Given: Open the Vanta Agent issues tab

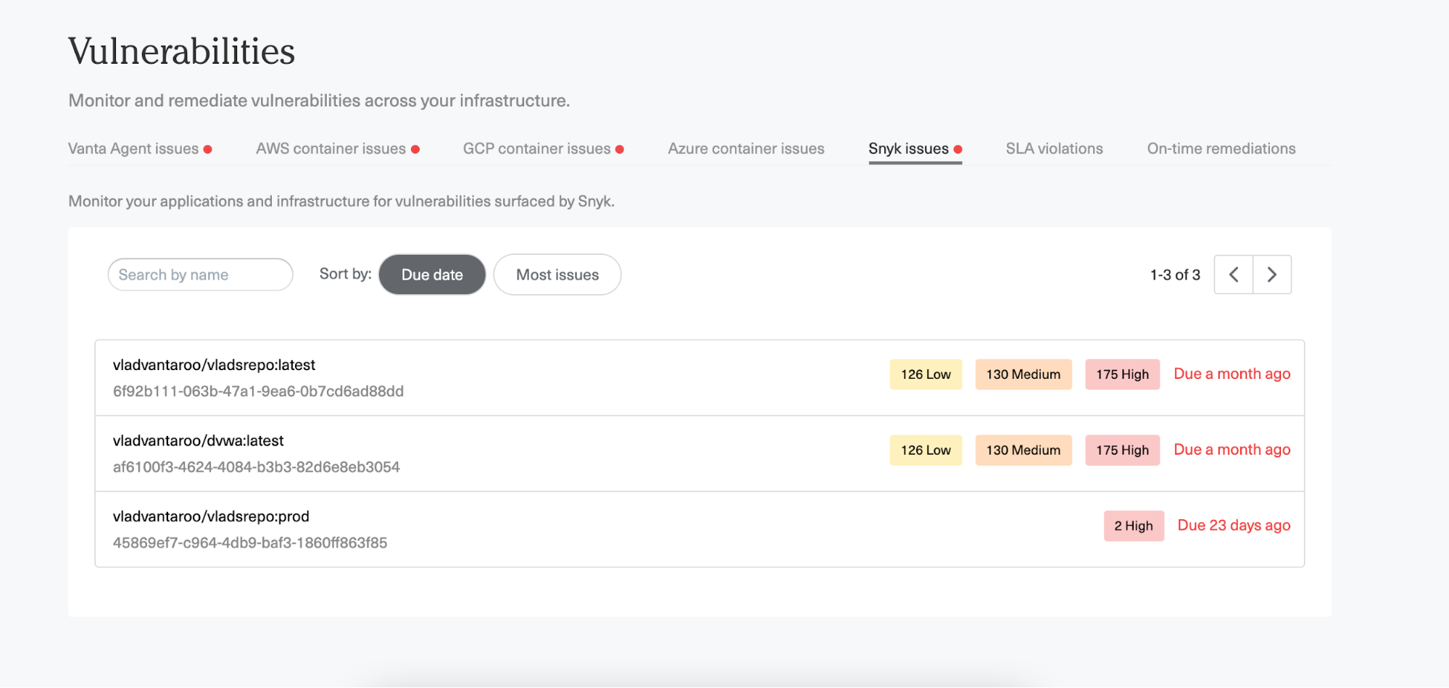Looking at the screenshot, I should click(x=133, y=148).
